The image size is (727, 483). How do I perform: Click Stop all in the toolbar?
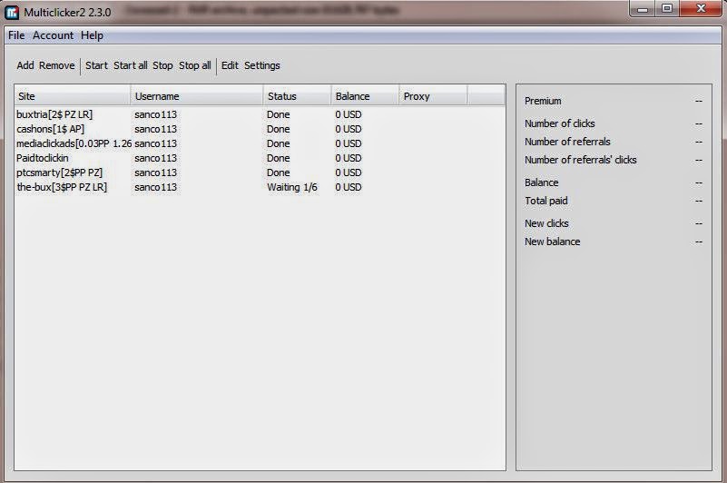(x=195, y=65)
